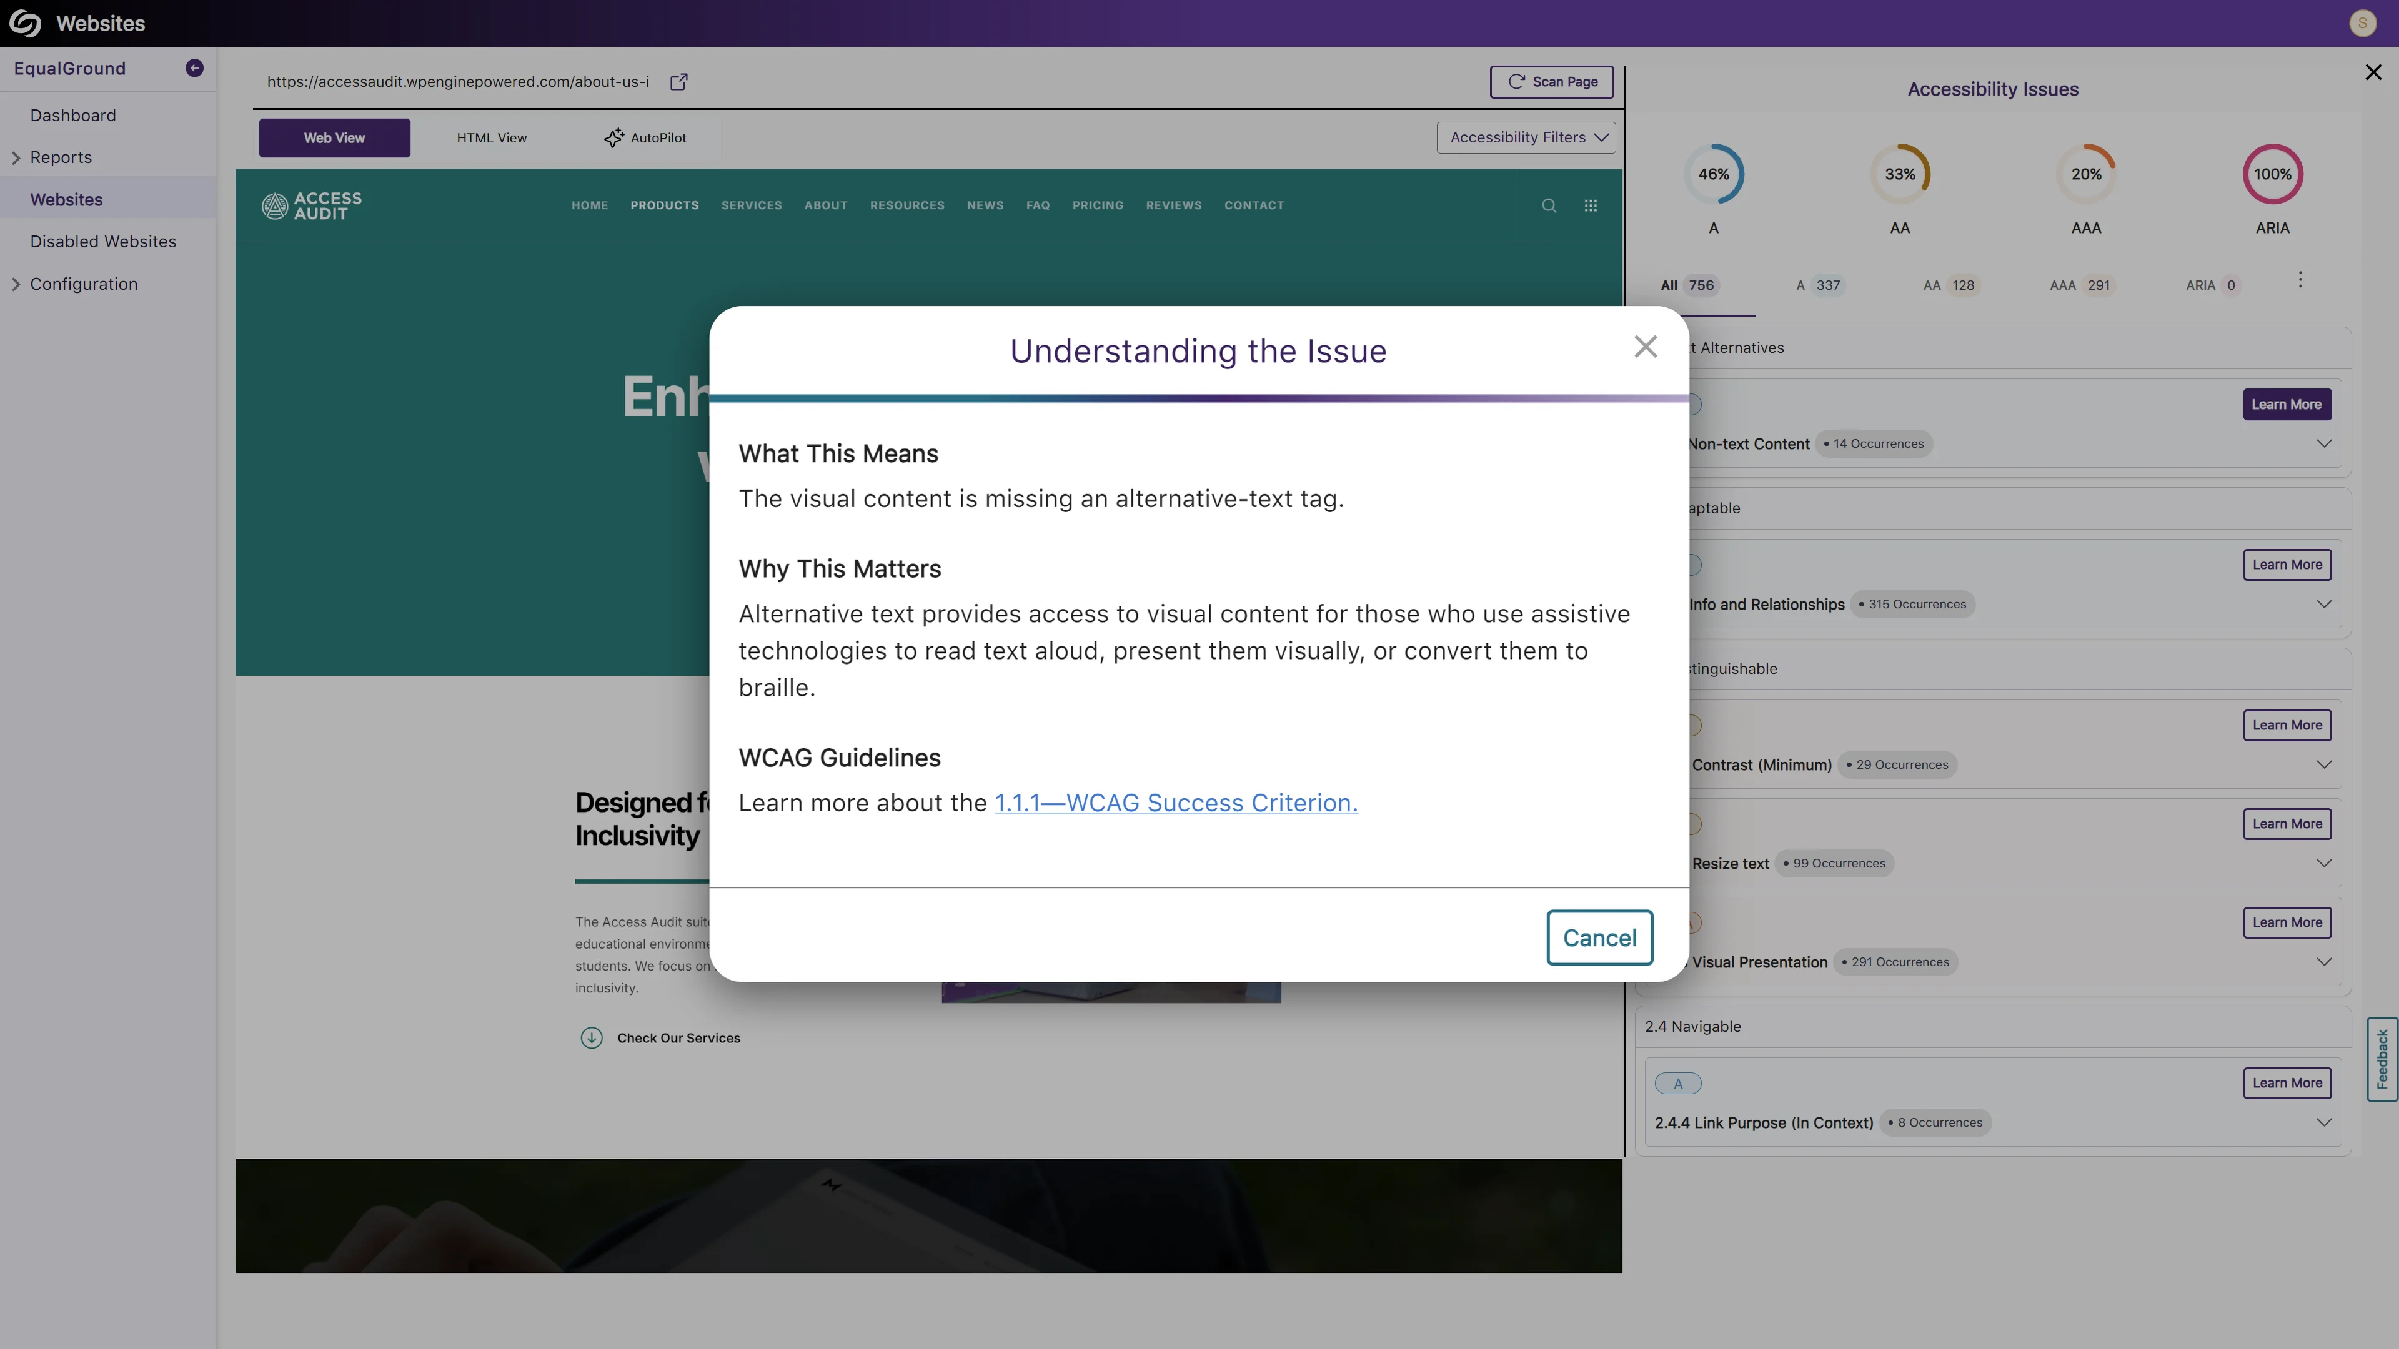Expand the 2.4.4 Link Purpose issue row
Image resolution: width=2399 pixels, height=1349 pixels.
click(2323, 1123)
